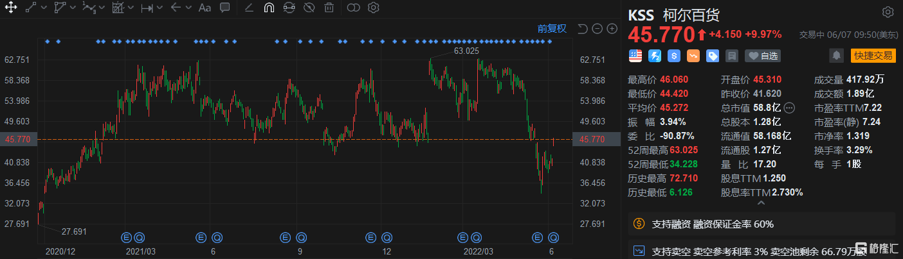Open the shape tool dropdown arrow
Image resolution: width=903 pixels, height=259 pixels.
tap(72, 8)
